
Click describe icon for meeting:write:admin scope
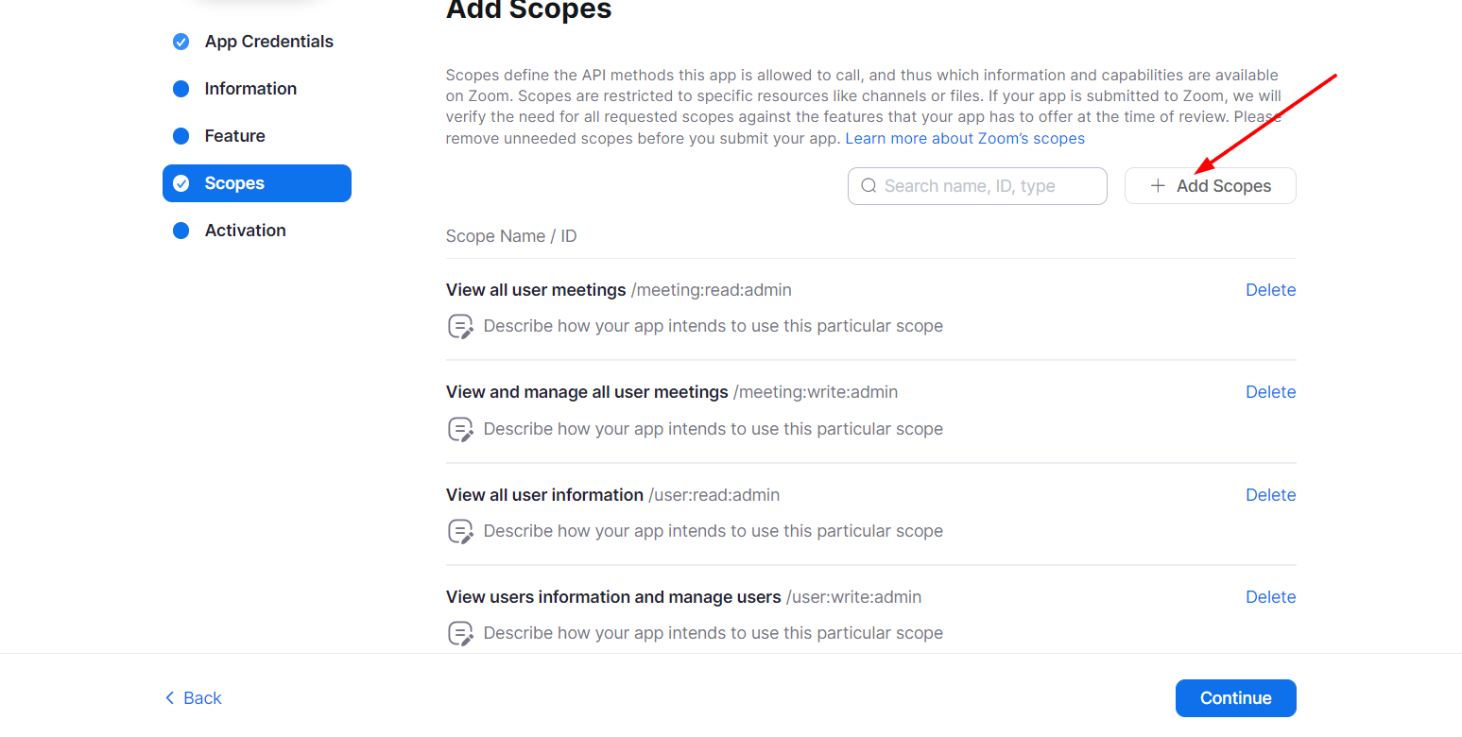coord(460,429)
